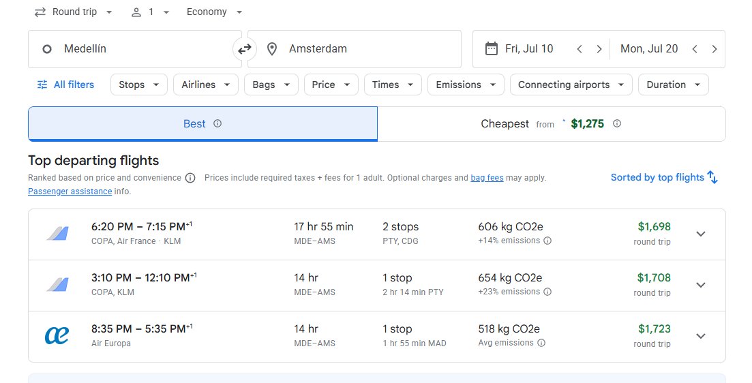Viewport: 752px width, 383px height.
Task: Swap origin and destination cities
Action: [245, 49]
